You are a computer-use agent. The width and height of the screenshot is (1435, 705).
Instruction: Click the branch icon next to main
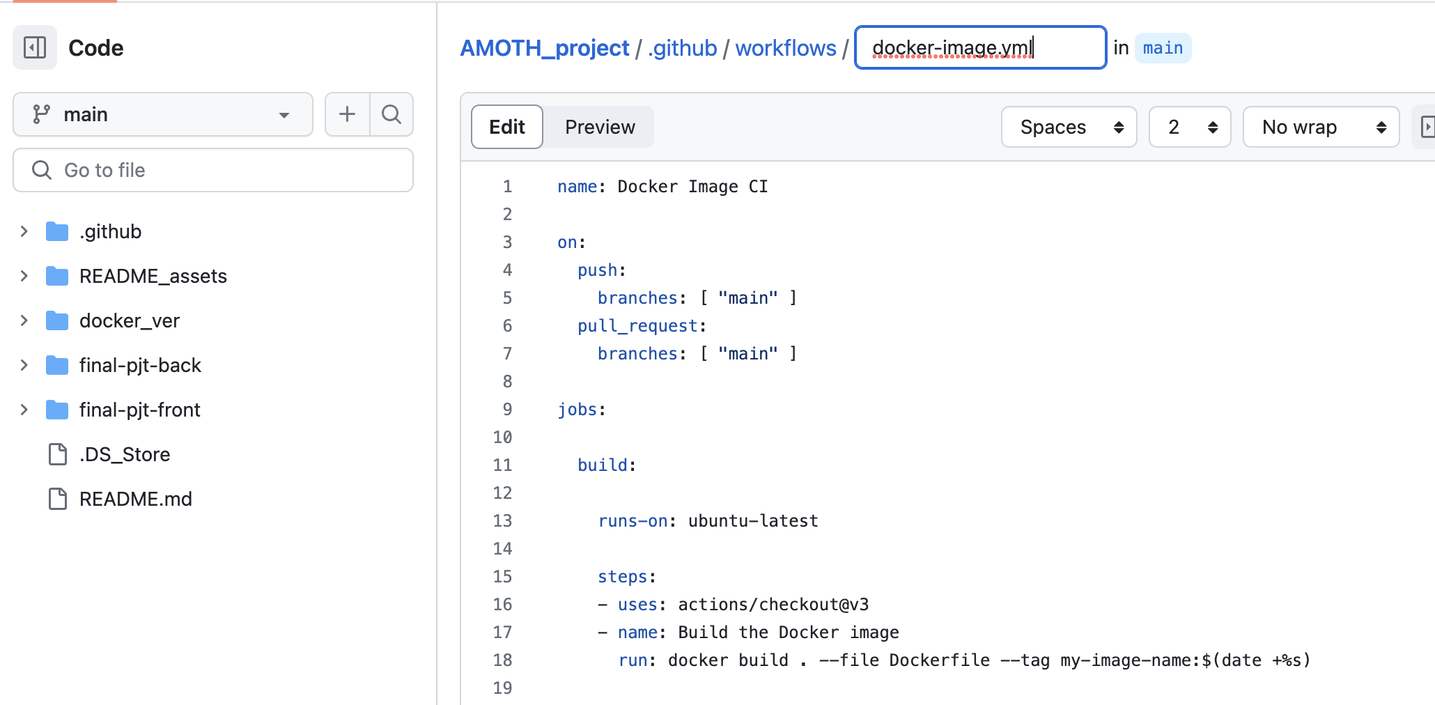tap(42, 114)
